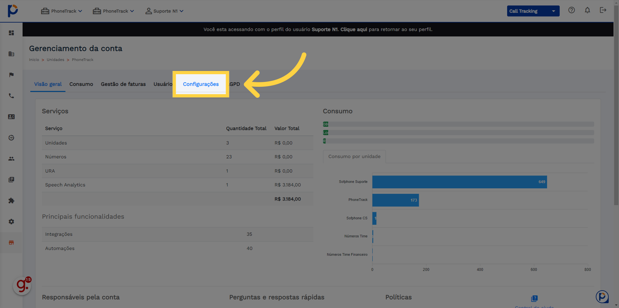619x308 pixels.
Task: Click the Unidades breadcrumb link
Action: point(55,60)
